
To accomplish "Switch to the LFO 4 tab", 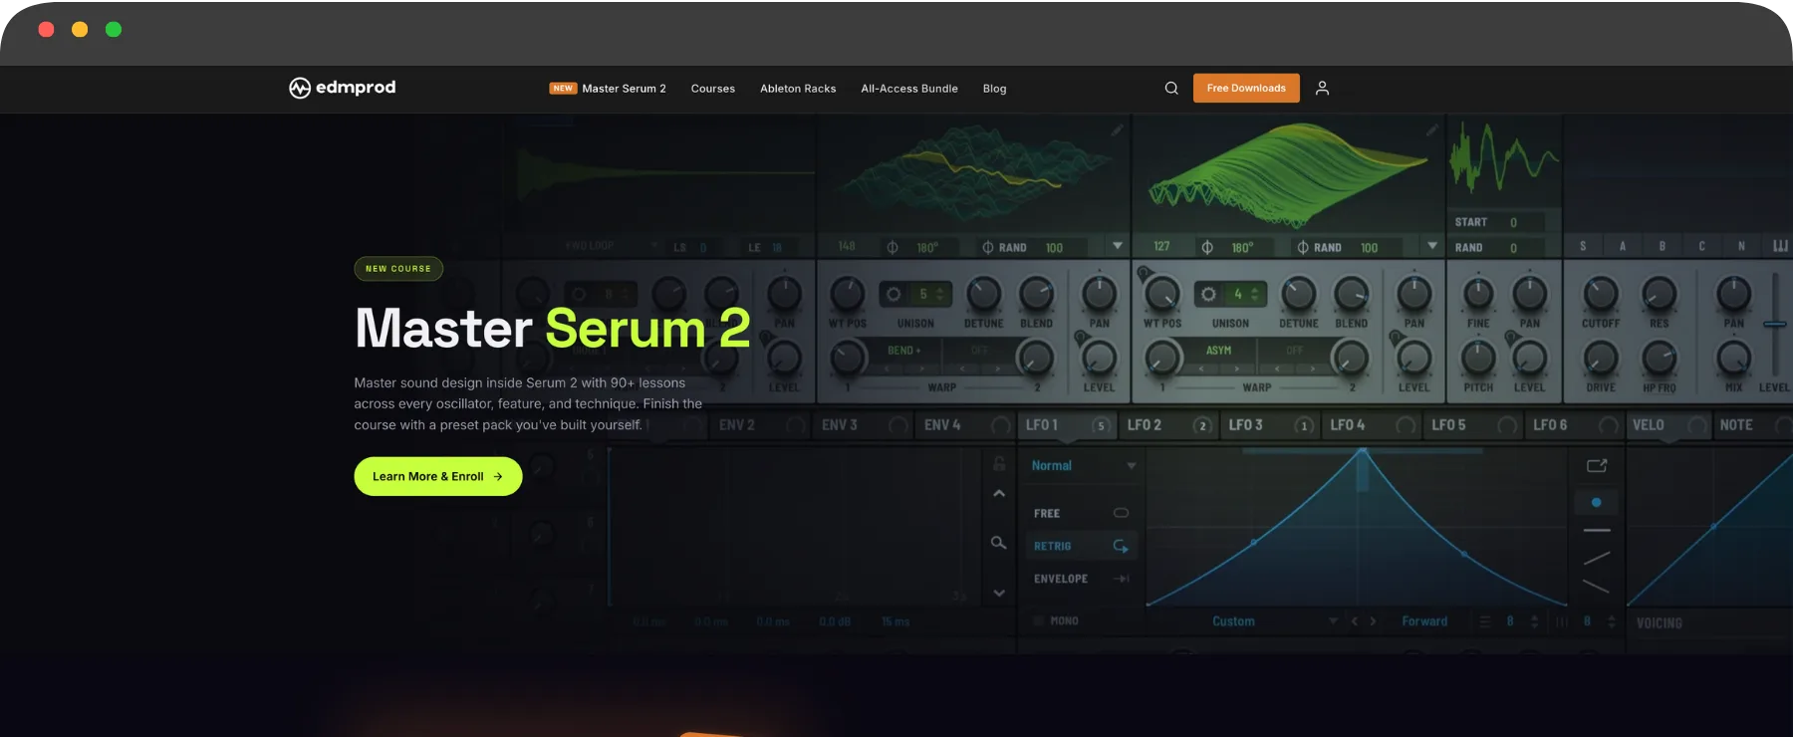I will (x=1371, y=425).
